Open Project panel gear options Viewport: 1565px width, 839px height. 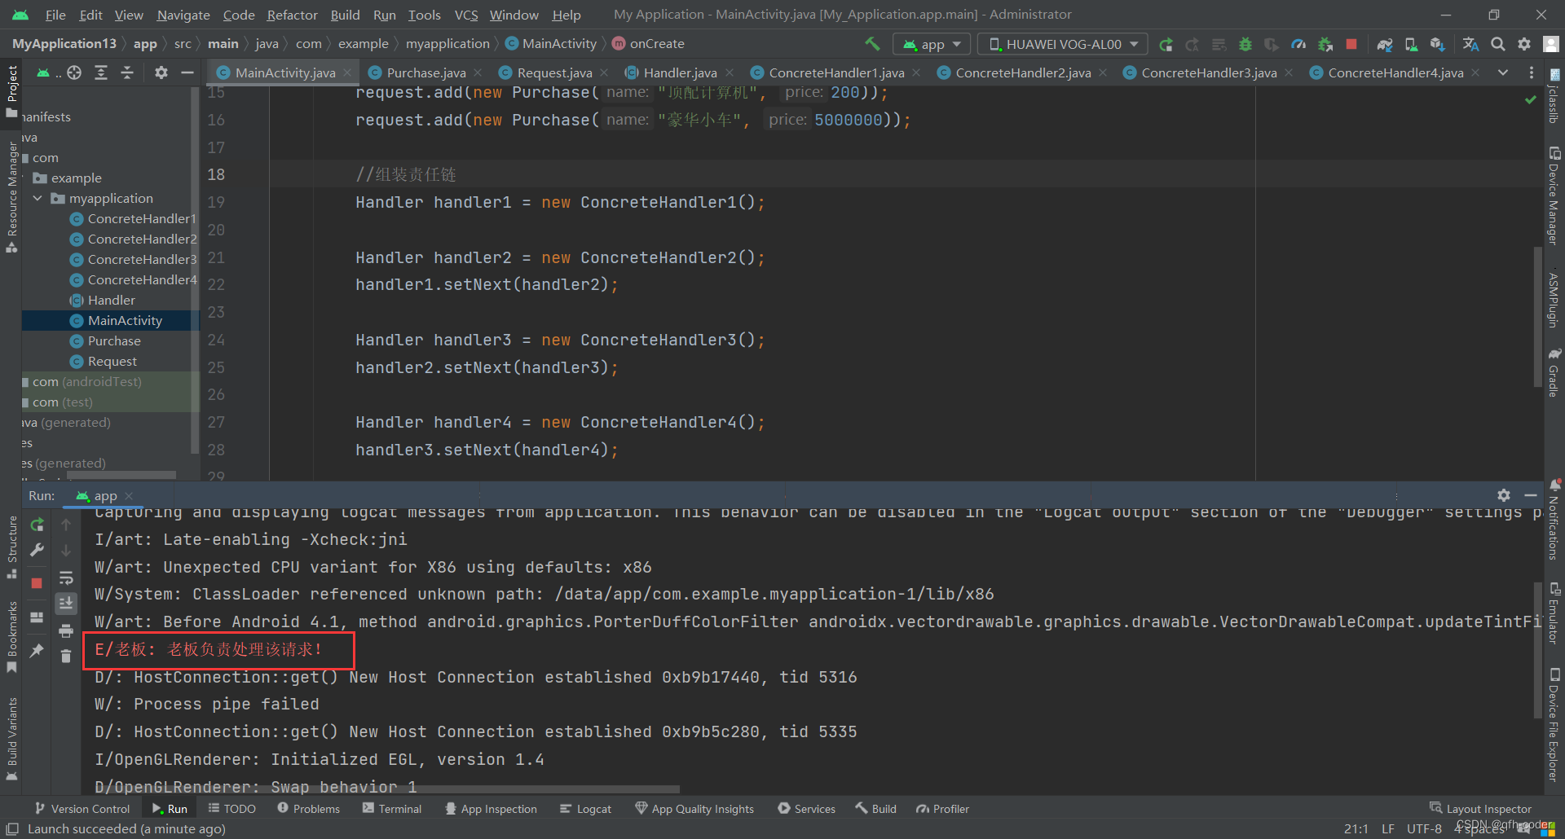161,72
